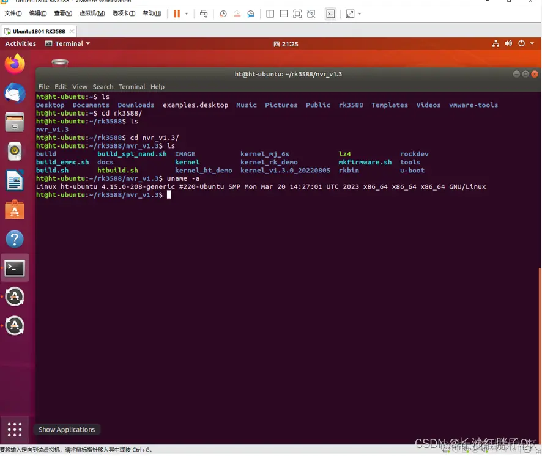Image resolution: width=542 pixels, height=456 pixels.
Task: Click the volume speaker icon in the top bar
Action: point(508,44)
